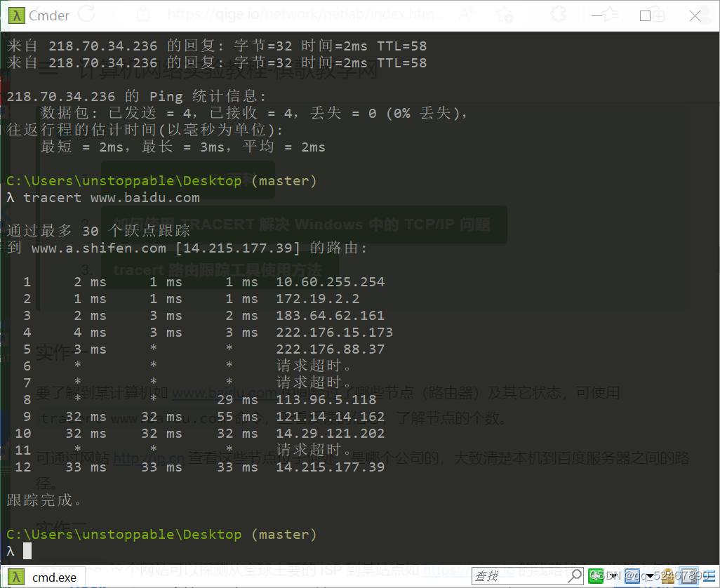The image size is (720, 588).
Task: Close the Cmder window
Action: pyautogui.click(x=695, y=15)
